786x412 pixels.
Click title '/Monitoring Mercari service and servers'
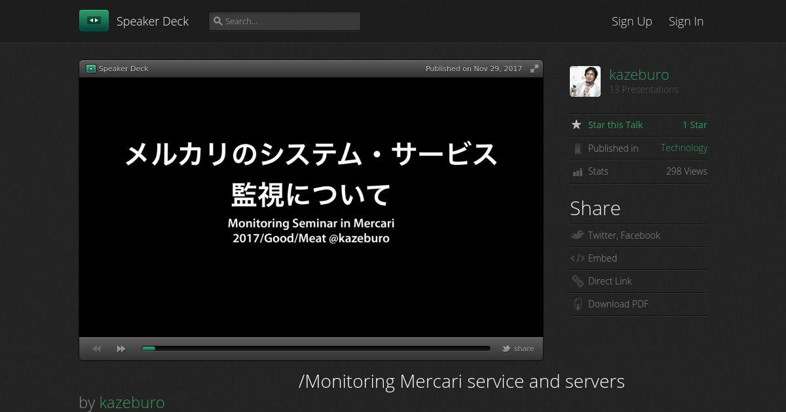pos(462,381)
